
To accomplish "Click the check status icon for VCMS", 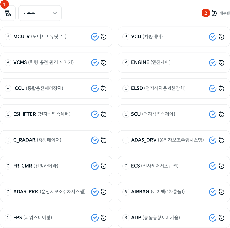I will 95,63.
